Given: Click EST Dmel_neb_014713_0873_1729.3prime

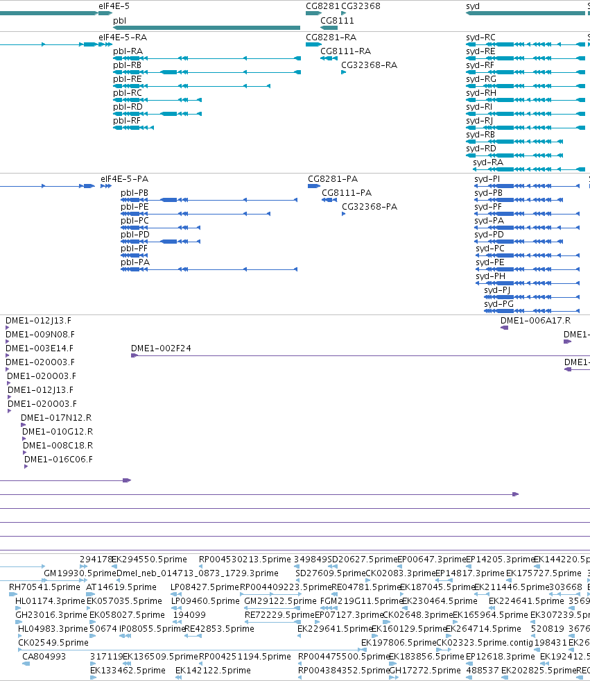Looking at the screenshot, I should 118,580.
